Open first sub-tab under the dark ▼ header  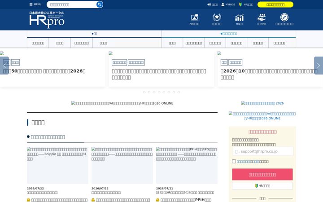click(x=38, y=43)
